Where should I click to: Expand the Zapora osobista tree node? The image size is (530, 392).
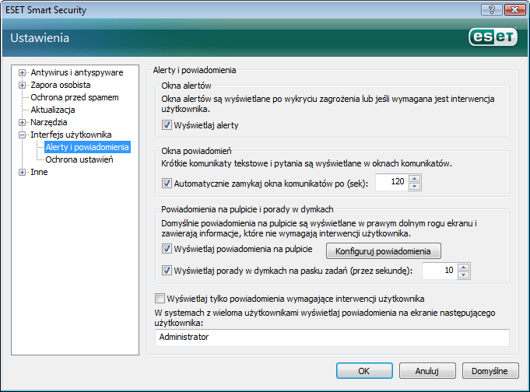(x=22, y=85)
